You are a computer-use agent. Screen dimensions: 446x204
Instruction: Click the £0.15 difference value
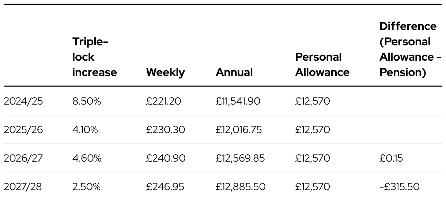click(392, 158)
